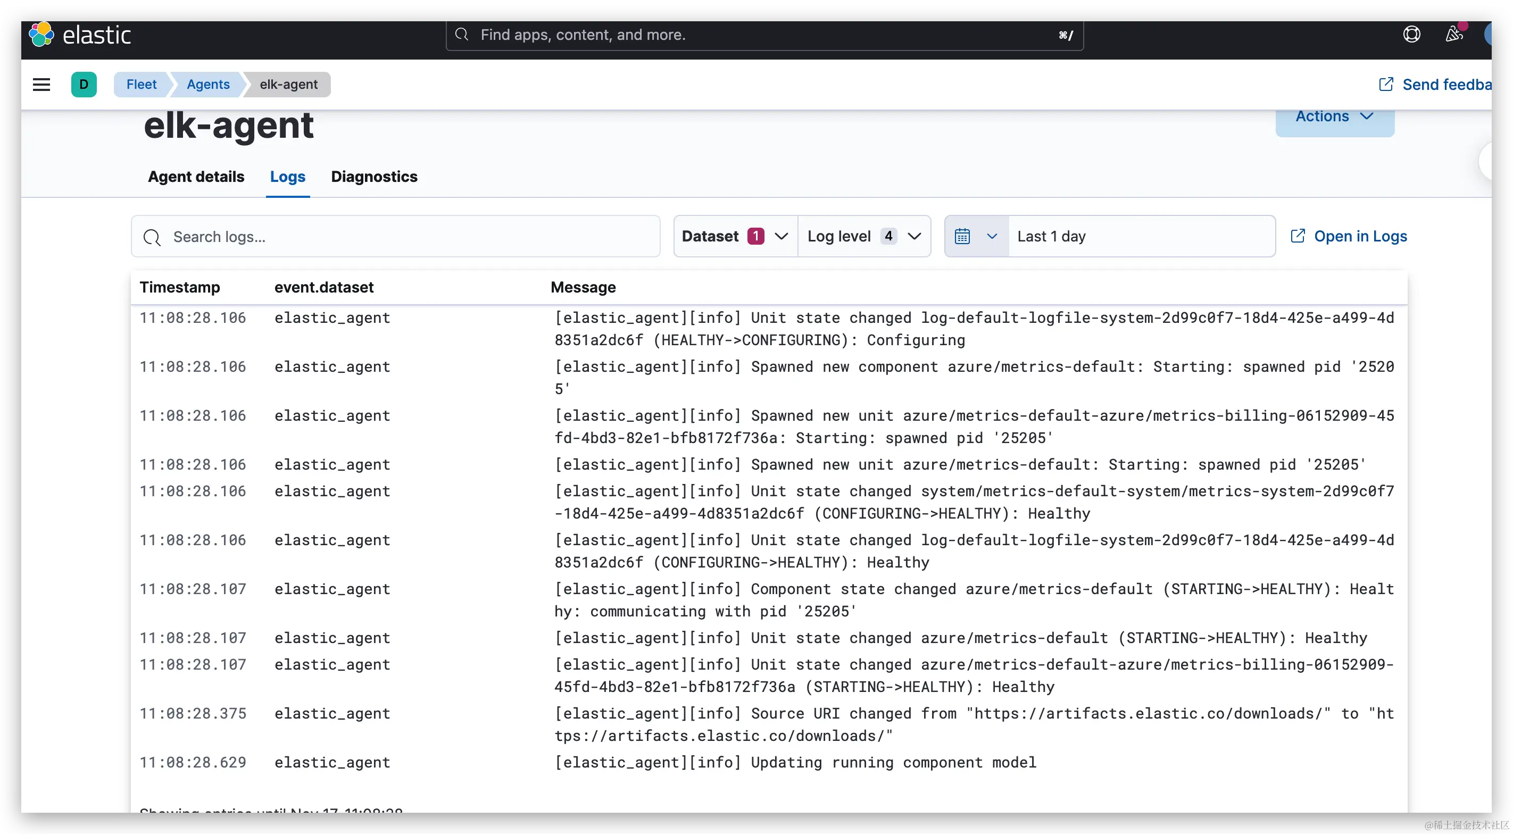Click the Timestamp column header

click(x=180, y=287)
